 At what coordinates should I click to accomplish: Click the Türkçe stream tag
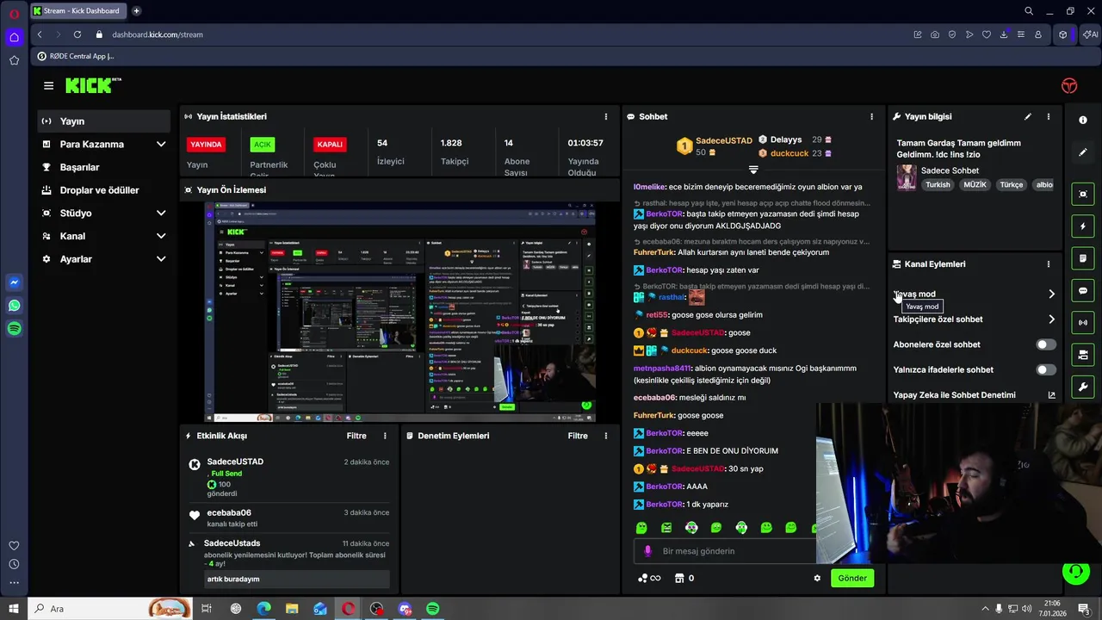point(1011,184)
